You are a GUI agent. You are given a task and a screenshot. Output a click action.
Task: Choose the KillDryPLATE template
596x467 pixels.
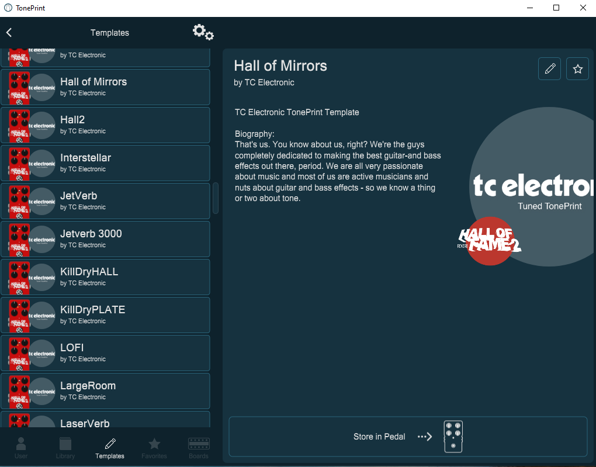click(105, 315)
